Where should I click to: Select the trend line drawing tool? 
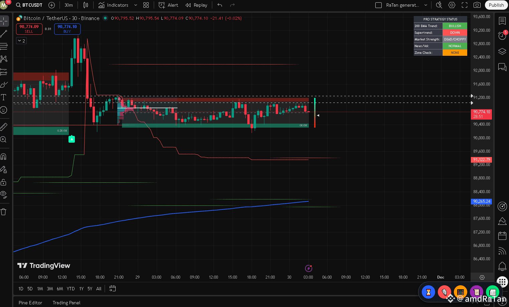4,33
